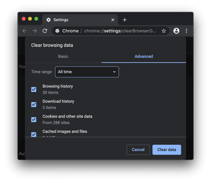The width and height of the screenshot is (211, 183).
Task: Click the Settings gear tab icon
Action: click(x=48, y=20)
